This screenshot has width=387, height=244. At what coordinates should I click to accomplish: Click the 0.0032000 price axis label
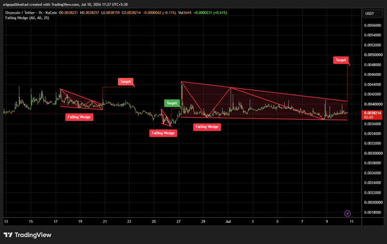click(x=372, y=143)
